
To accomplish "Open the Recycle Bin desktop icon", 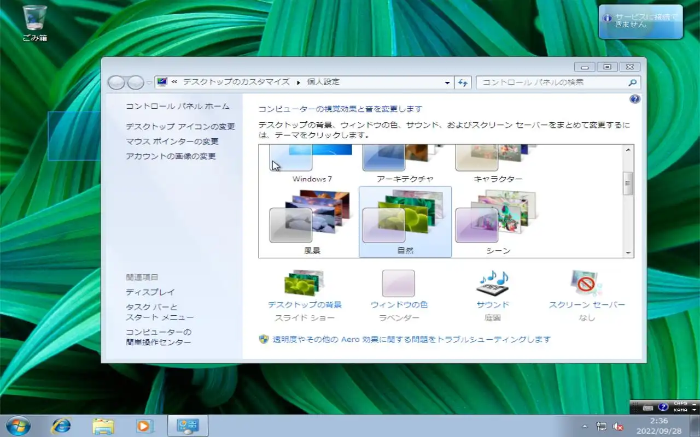I will point(35,23).
